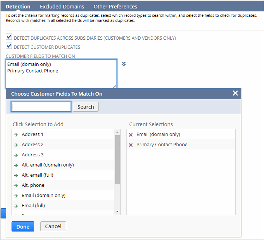The width and height of the screenshot is (264, 240).
Task: Click arrow icon for Alt. email (full)
Action: coord(16,175)
